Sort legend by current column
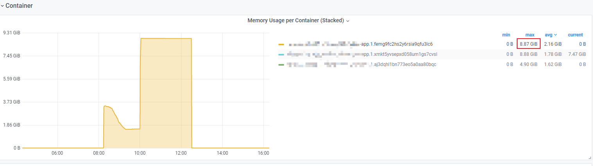This screenshot has width=593, height=166. tap(575, 35)
